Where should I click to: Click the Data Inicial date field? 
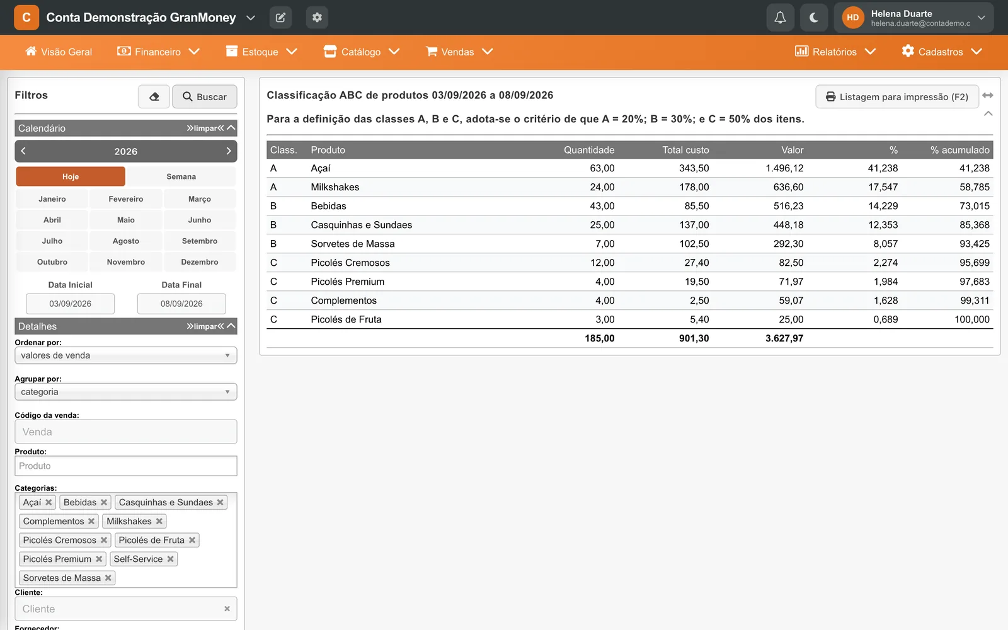(x=70, y=304)
